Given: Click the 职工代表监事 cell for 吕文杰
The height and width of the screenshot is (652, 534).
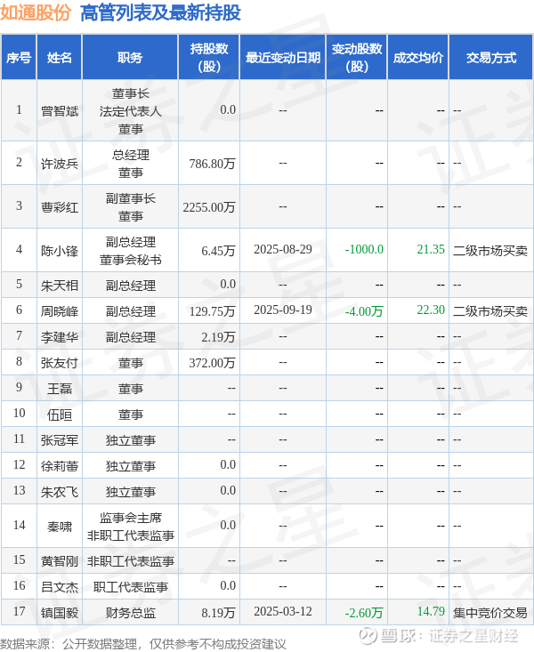Looking at the screenshot, I should 130,587.
